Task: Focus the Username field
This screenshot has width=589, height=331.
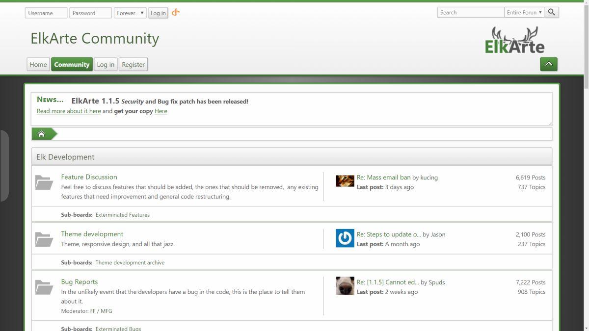Action: [46, 13]
